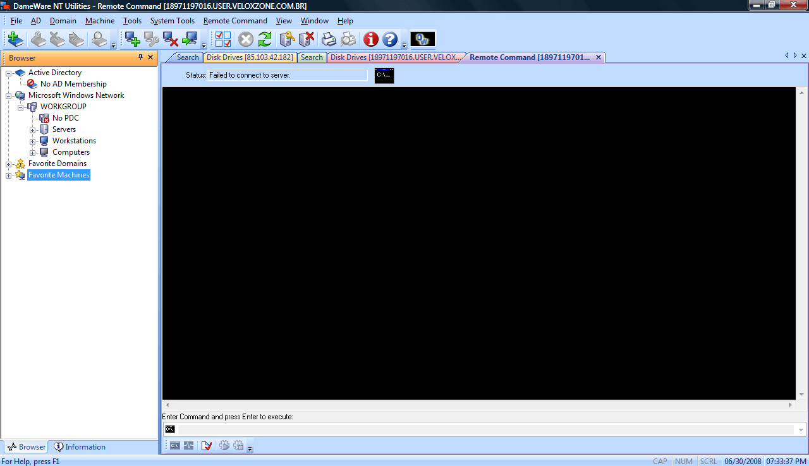Viewport: 809px width, 466px height.
Task: Pin the Browser panel with pushpin
Action: 141,57
